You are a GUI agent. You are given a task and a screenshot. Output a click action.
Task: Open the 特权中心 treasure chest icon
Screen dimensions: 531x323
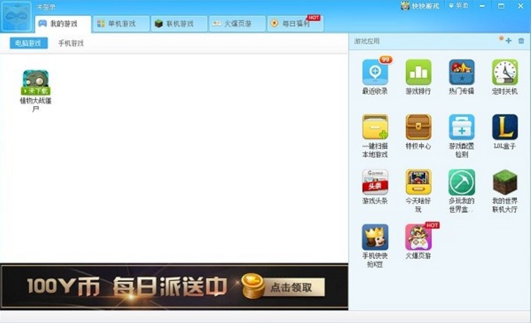click(x=418, y=127)
